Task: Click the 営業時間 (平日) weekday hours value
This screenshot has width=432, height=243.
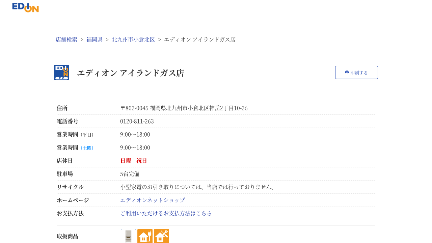Action: [x=135, y=134]
